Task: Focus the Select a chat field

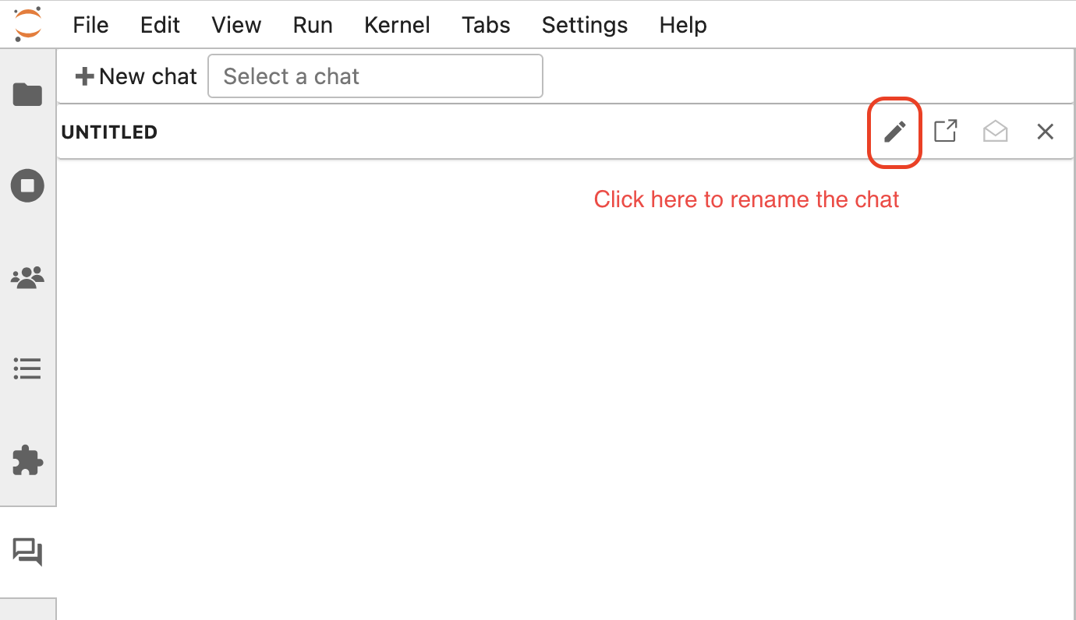Action: pos(375,76)
